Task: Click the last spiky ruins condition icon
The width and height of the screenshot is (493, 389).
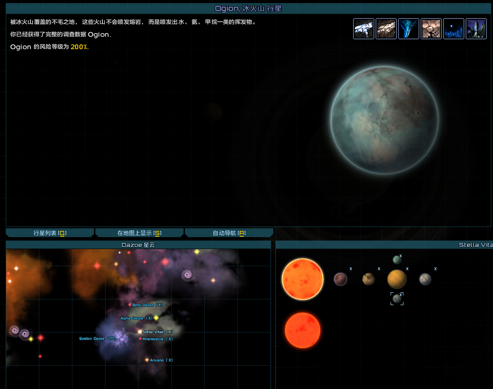Action: click(476, 29)
